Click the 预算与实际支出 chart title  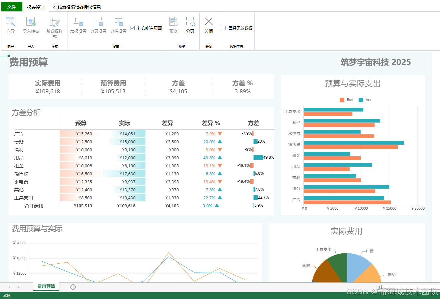pyautogui.click(x=353, y=84)
